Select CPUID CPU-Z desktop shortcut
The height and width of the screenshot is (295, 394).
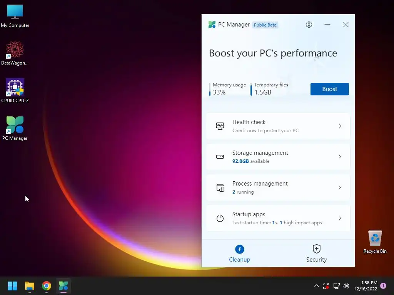15,91
